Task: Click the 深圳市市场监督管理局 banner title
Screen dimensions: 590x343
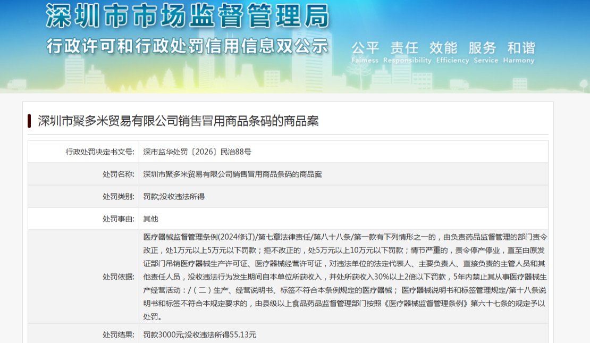Action: click(x=188, y=16)
